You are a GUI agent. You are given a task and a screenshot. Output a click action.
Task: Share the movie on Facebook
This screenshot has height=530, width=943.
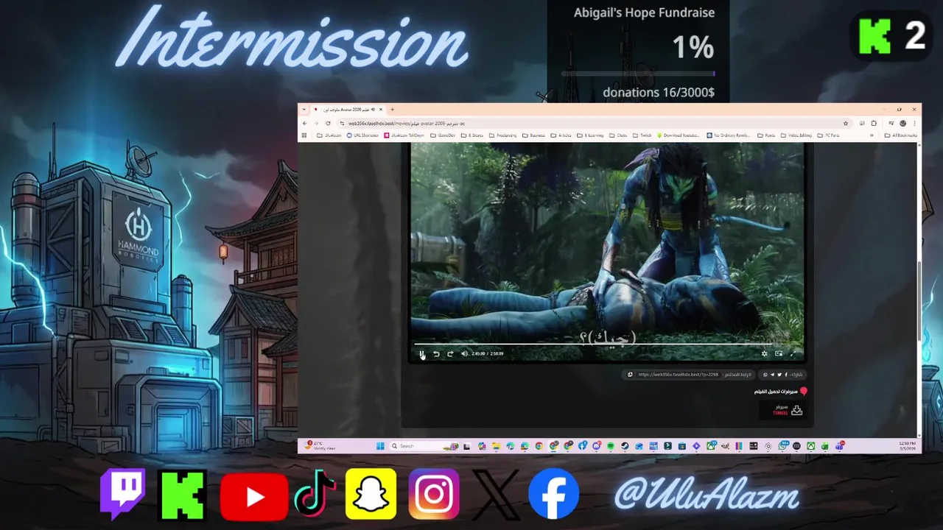click(786, 375)
